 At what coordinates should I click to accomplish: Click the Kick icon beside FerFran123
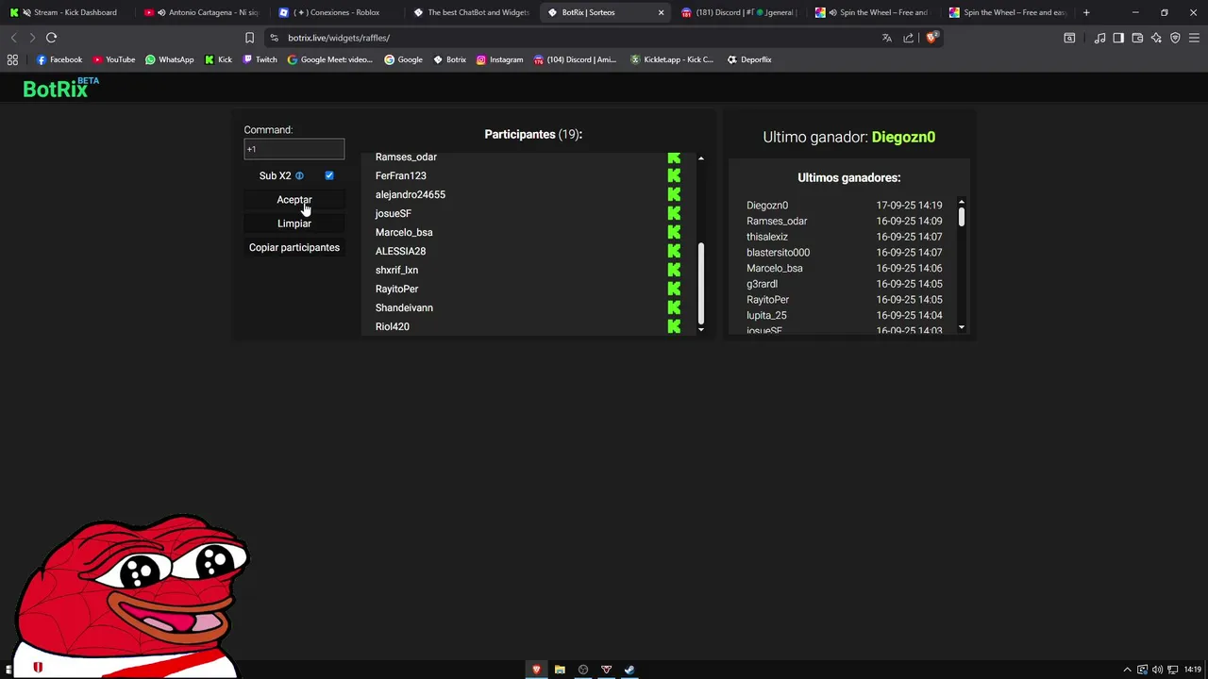(x=674, y=175)
